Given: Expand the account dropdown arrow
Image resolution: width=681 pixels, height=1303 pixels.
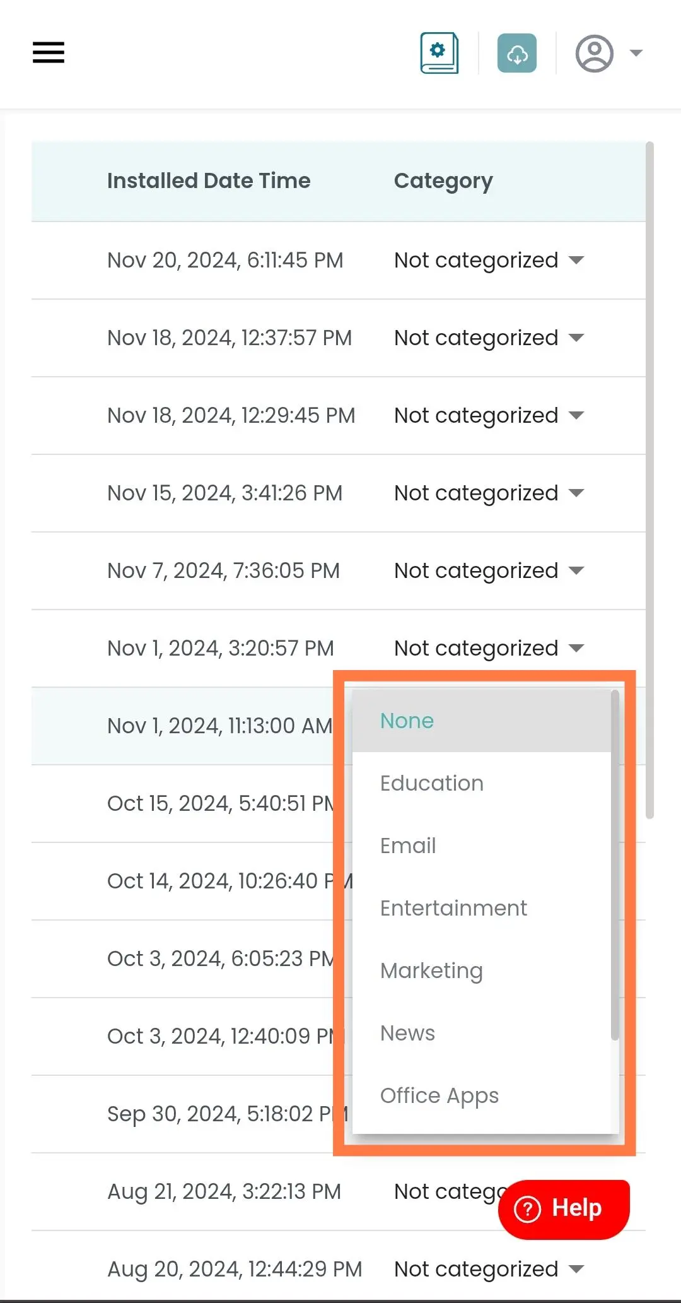Looking at the screenshot, I should coord(636,53).
